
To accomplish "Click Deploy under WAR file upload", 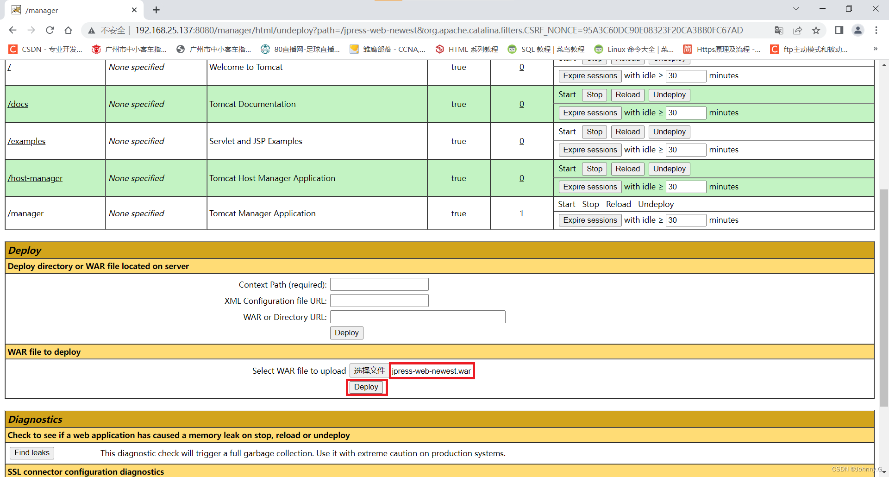I will [366, 387].
